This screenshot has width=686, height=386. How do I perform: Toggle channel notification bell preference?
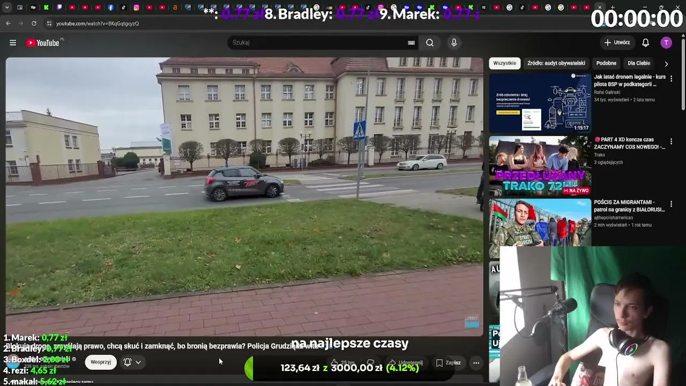point(132,362)
